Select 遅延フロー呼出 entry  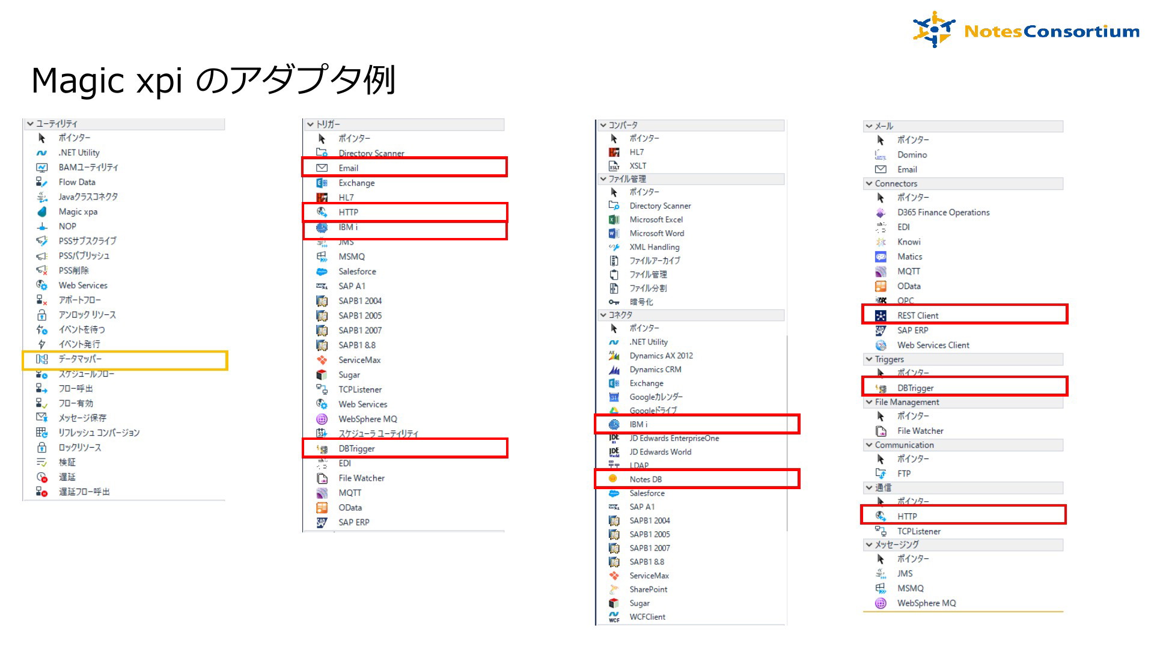[84, 492]
